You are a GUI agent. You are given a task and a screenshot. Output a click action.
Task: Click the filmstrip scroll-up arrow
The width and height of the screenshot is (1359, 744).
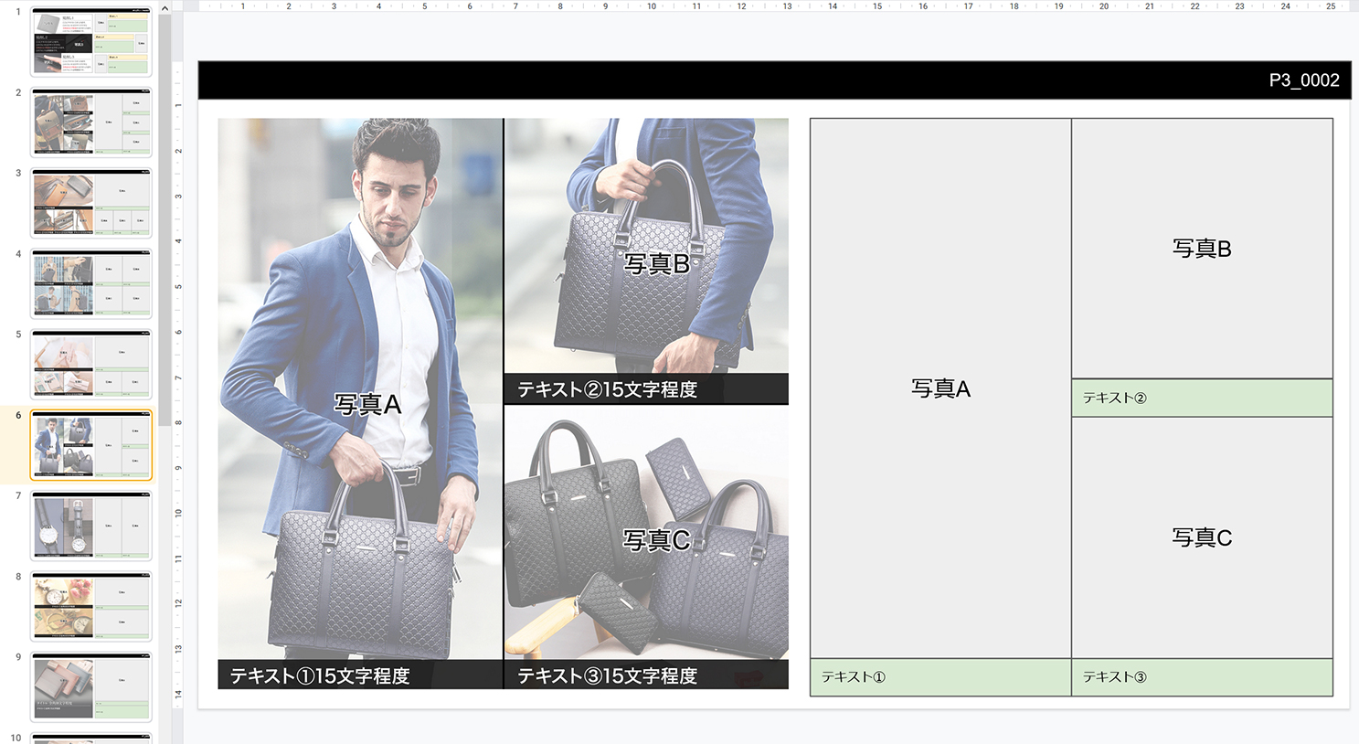coord(165,8)
